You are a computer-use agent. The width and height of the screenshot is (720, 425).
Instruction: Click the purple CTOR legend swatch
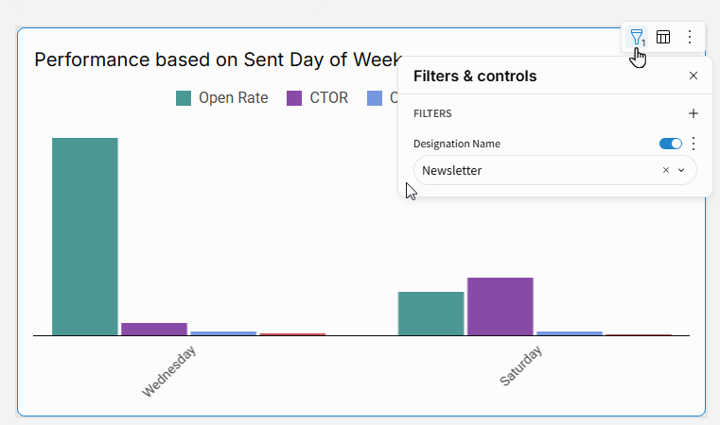pyautogui.click(x=294, y=98)
